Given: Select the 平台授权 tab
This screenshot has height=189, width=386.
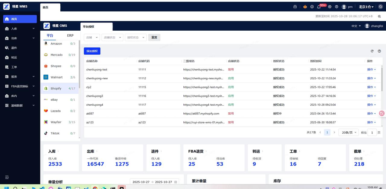Looking at the screenshot, I should click(96, 27).
